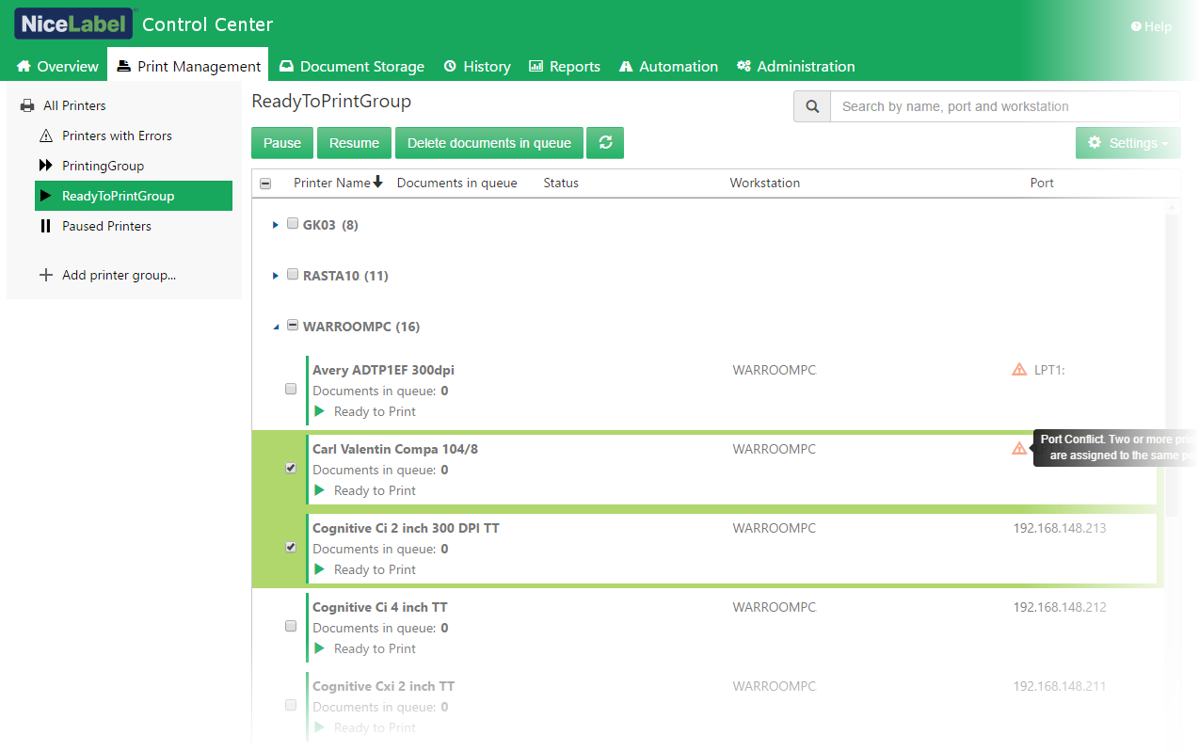Click the Help question mark icon
This screenshot has height=751, width=1199.
(1136, 26)
